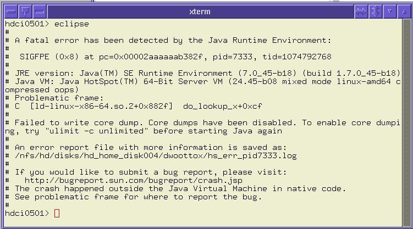Open the bugreport.sun.com crash report URL
This screenshot has width=413, height=229.
[x=134, y=180]
